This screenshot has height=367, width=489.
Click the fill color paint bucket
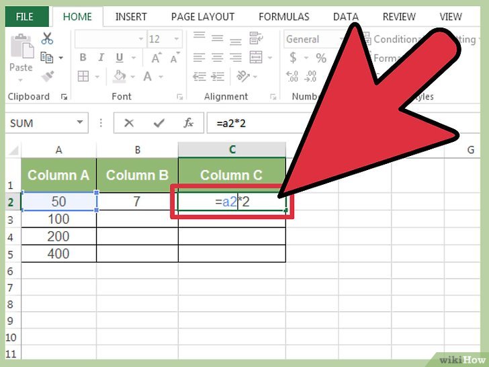click(x=120, y=76)
